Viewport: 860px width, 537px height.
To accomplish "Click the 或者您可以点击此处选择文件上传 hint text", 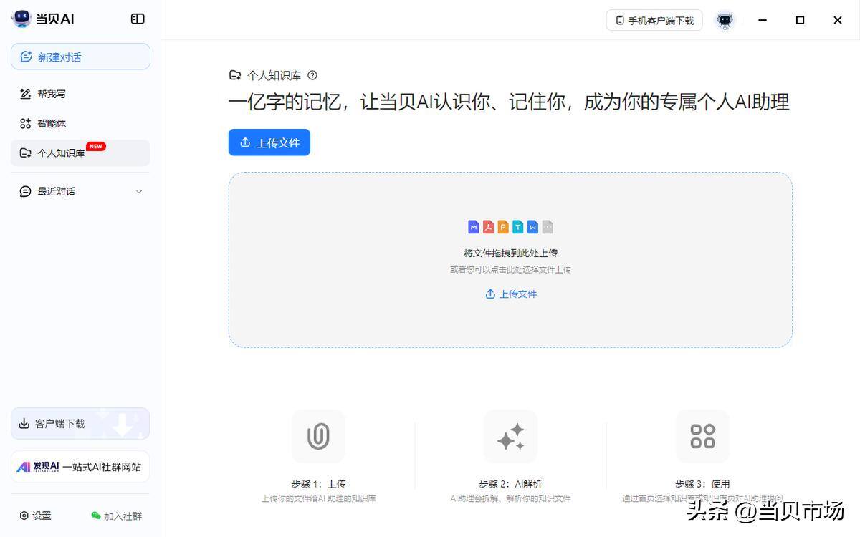I will (x=510, y=270).
